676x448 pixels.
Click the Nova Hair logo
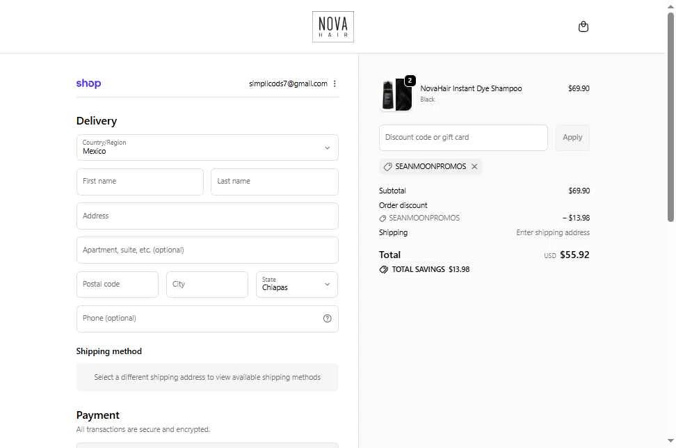[x=333, y=26]
